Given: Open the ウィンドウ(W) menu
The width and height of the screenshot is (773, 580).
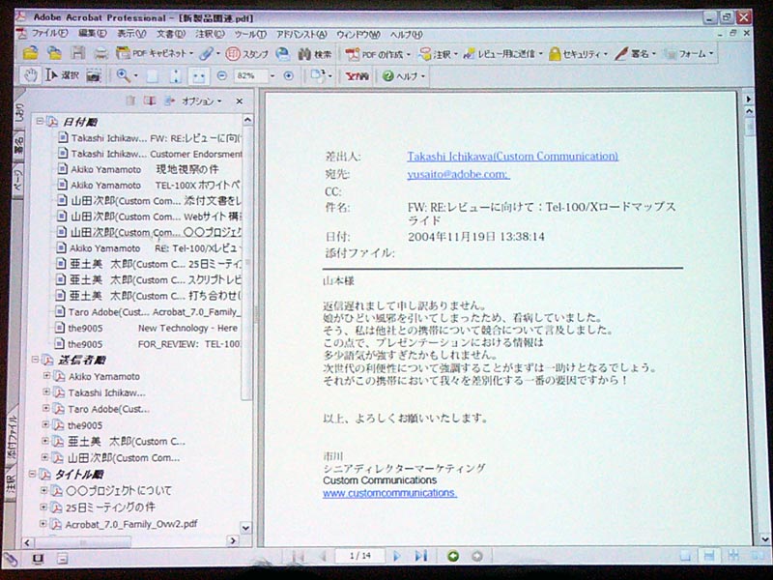Looking at the screenshot, I should (358, 35).
